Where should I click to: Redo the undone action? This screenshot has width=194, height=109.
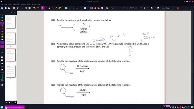[38, 8]
